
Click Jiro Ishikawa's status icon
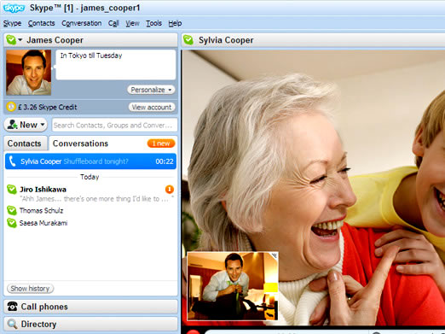pos(12,190)
